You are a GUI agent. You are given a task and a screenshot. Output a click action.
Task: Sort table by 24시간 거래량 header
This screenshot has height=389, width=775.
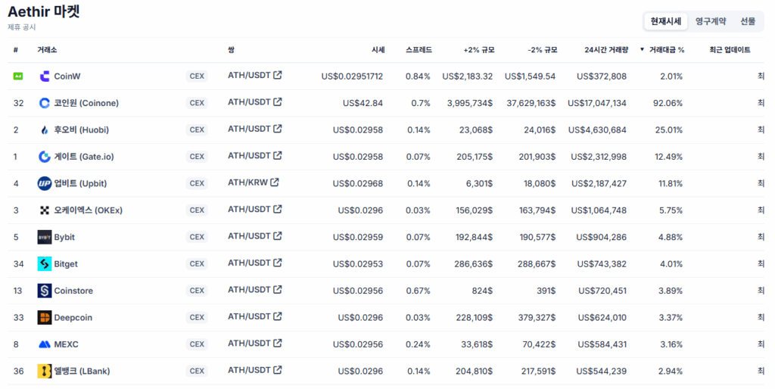605,50
